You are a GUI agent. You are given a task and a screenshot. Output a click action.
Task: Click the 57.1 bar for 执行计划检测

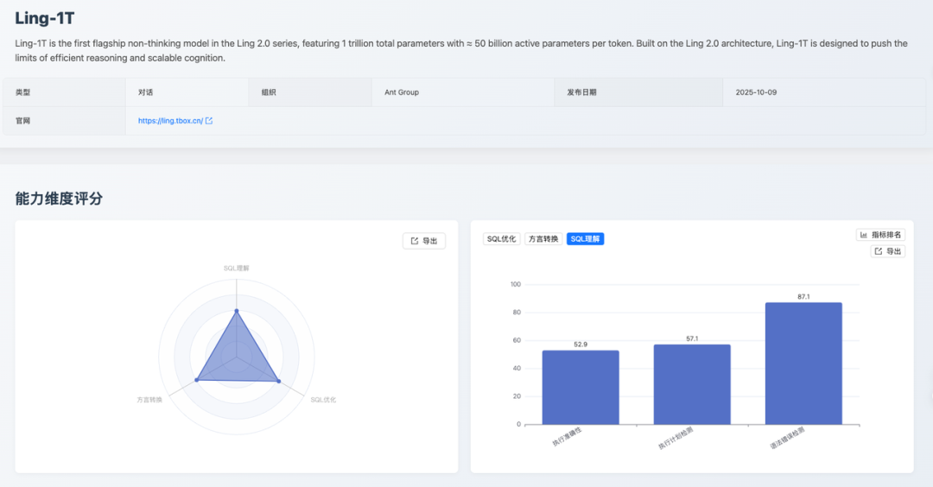click(692, 384)
